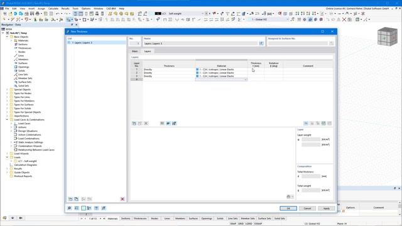
Task: Click the blue color swatch in layer row 3 material
Action: click(197, 76)
